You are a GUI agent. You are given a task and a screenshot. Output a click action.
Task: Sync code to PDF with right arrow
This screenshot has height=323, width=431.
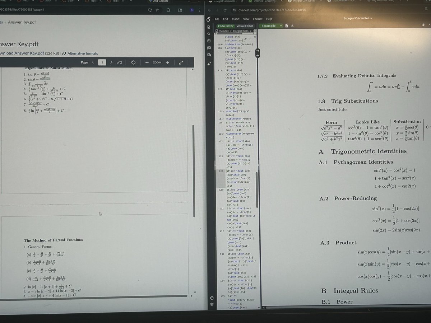click(257, 51)
